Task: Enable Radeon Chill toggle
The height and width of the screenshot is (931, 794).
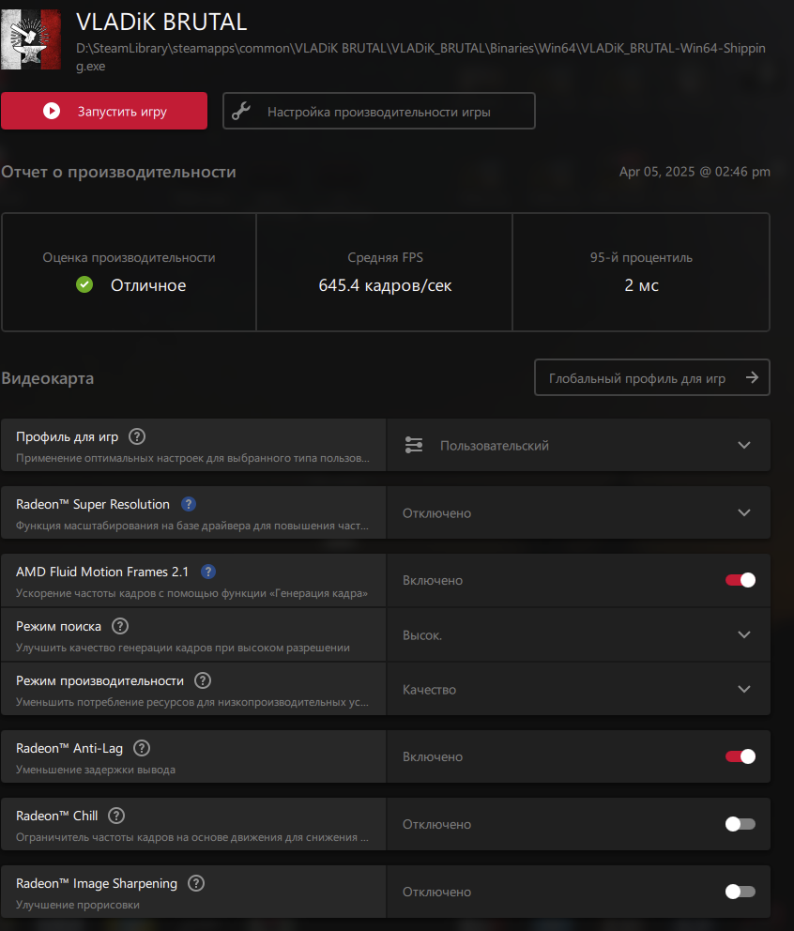Action: 740,824
